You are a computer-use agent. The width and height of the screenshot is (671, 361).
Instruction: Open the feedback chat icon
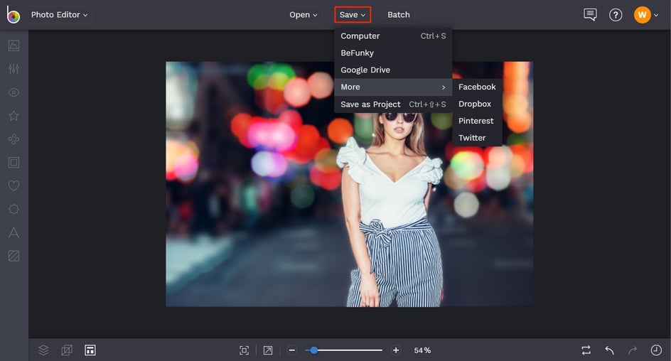[589, 15]
